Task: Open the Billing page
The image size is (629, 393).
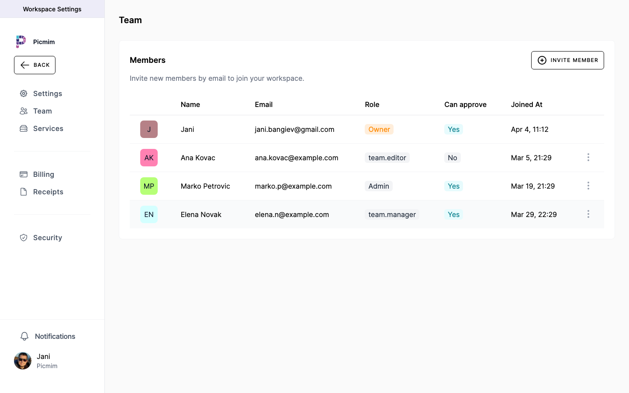Action: (x=44, y=174)
